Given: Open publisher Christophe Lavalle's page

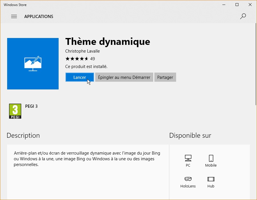Looking at the screenshot, I should [82, 51].
